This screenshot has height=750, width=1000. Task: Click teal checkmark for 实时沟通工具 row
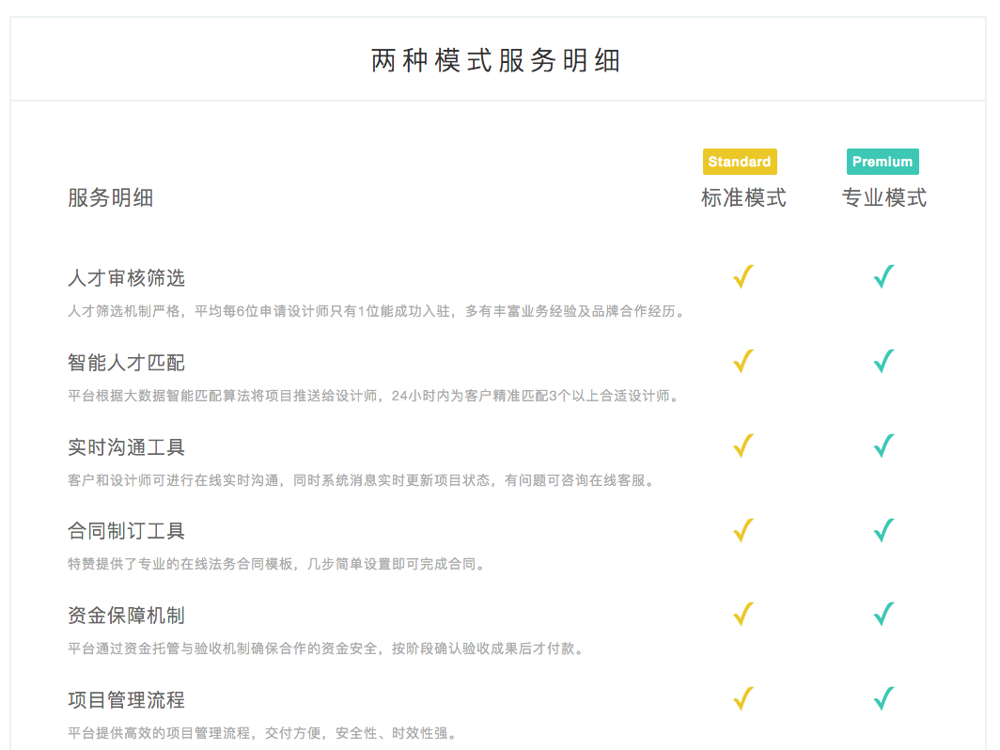click(883, 445)
